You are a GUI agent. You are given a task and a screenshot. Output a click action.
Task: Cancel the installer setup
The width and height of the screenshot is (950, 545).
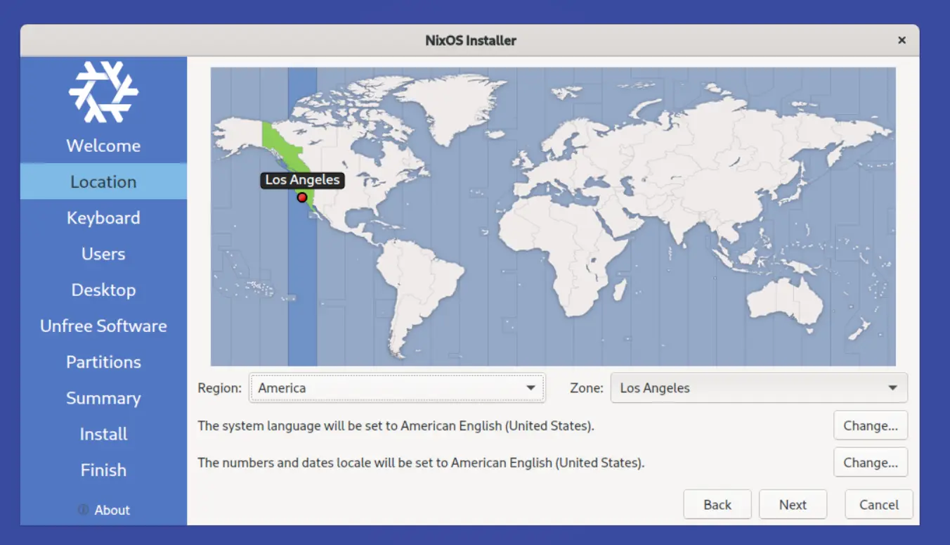click(878, 505)
